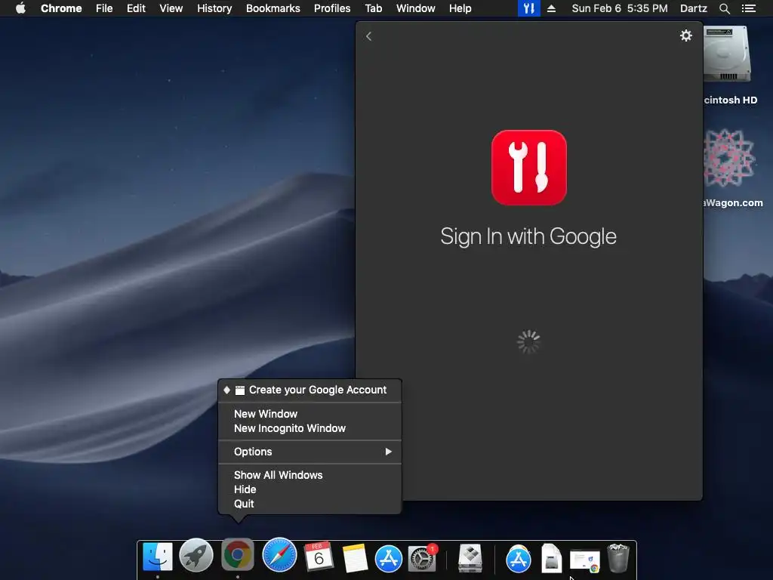Open the Tab menu
This screenshot has width=773, height=580.
(x=373, y=8)
